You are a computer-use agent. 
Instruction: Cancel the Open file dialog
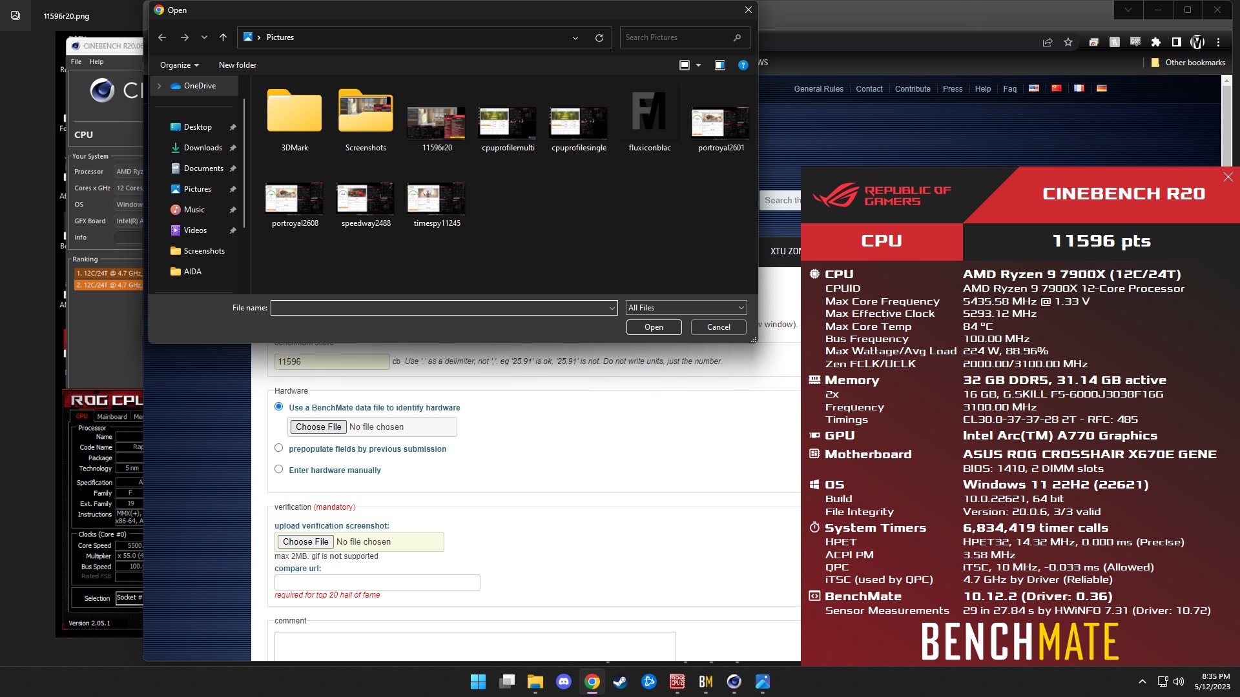718,327
